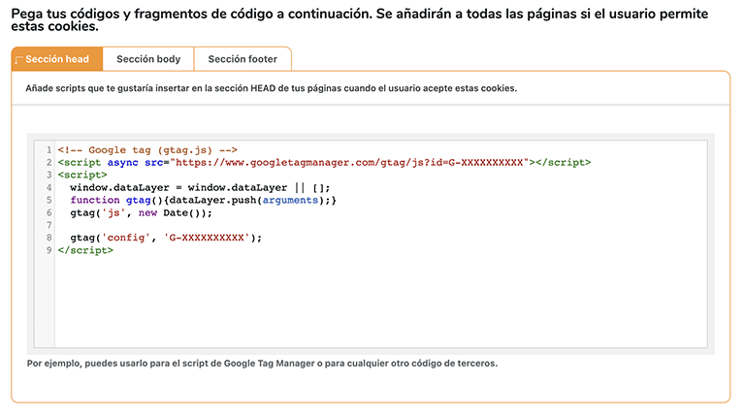Switch to the Sección head tab
745x415 pixels.
tap(57, 59)
